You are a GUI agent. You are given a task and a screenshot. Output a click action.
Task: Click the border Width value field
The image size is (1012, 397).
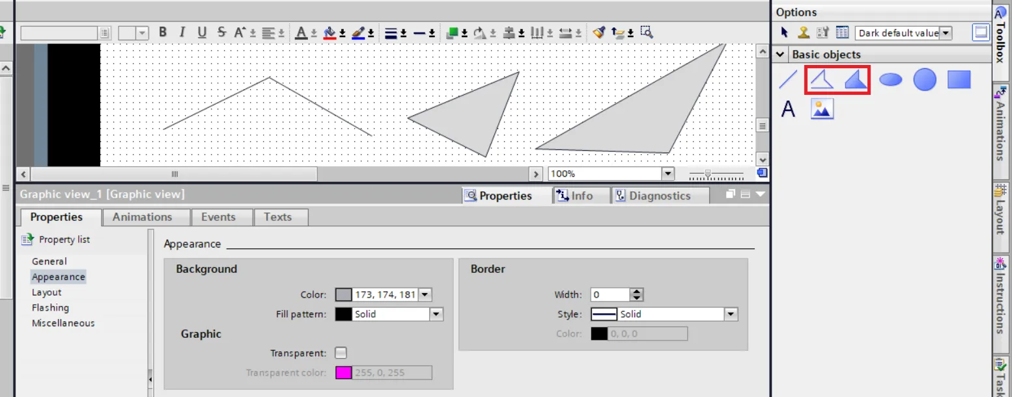pos(610,294)
